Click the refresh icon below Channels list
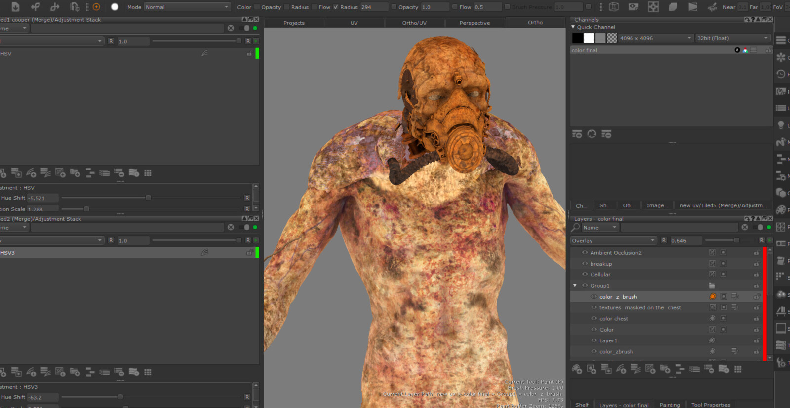 [x=592, y=134]
